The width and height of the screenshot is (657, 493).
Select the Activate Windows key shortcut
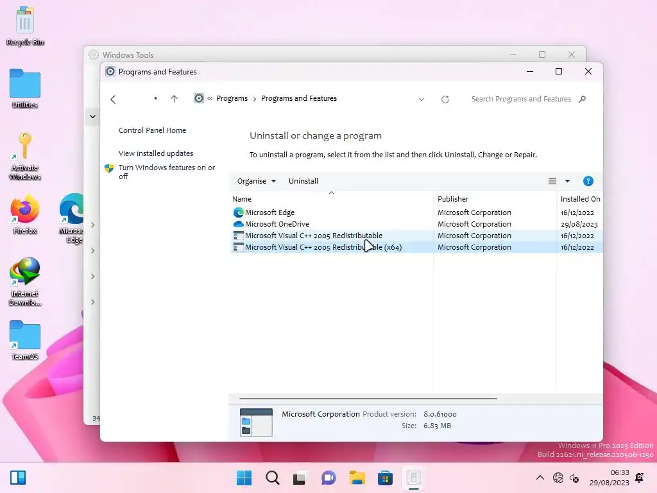tap(25, 156)
